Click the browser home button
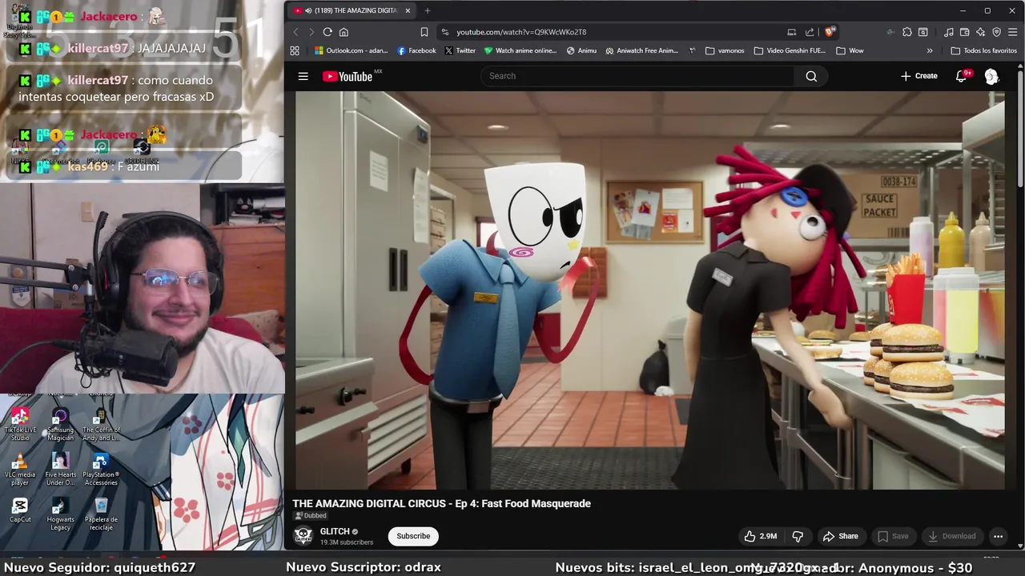 pyautogui.click(x=344, y=32)
